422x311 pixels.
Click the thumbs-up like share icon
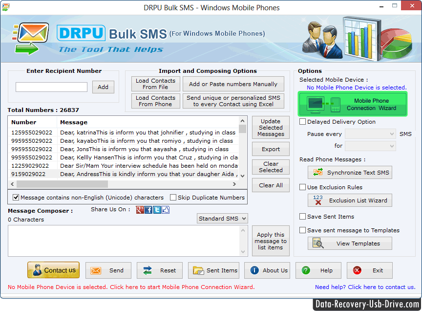tap(166, 210)
